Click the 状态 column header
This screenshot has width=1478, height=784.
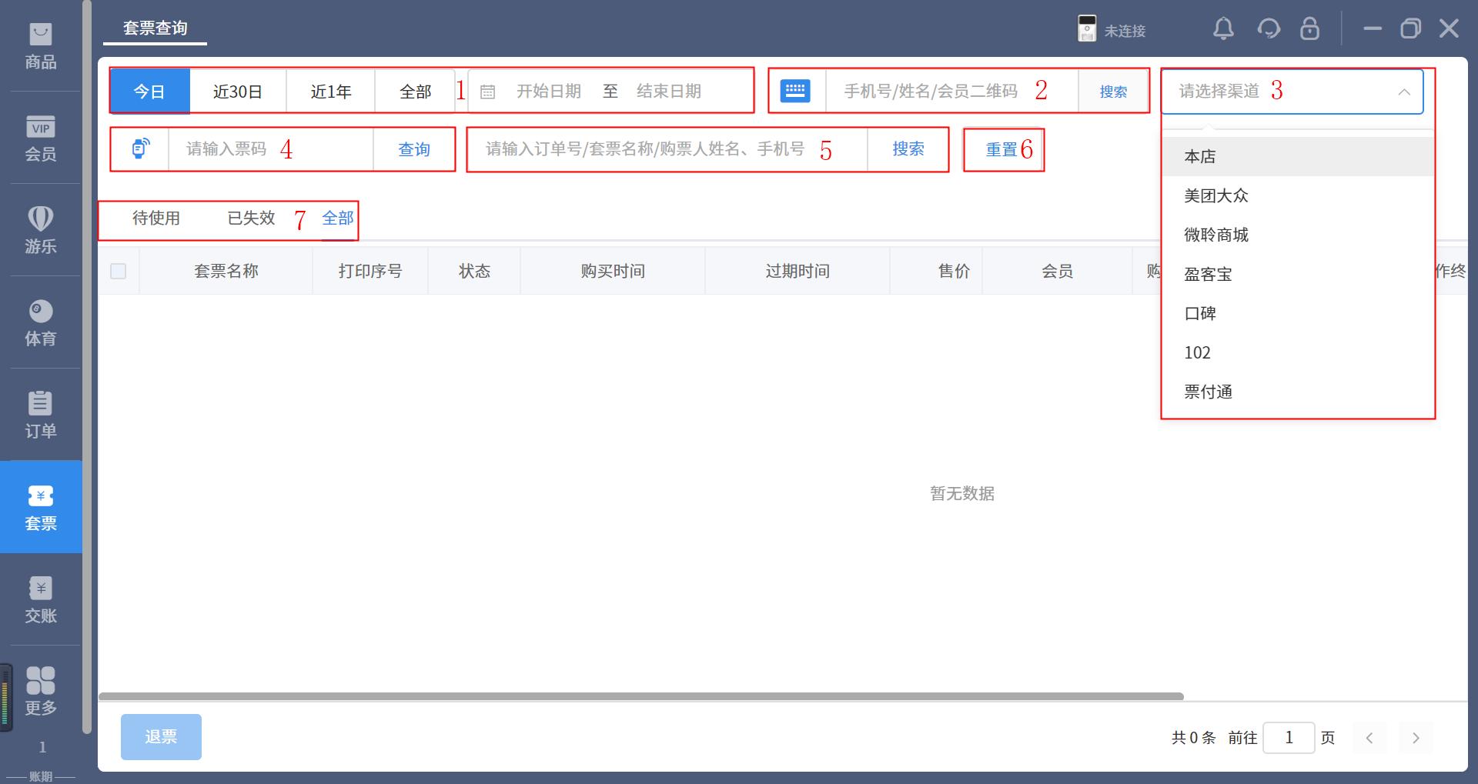point(474,271)
